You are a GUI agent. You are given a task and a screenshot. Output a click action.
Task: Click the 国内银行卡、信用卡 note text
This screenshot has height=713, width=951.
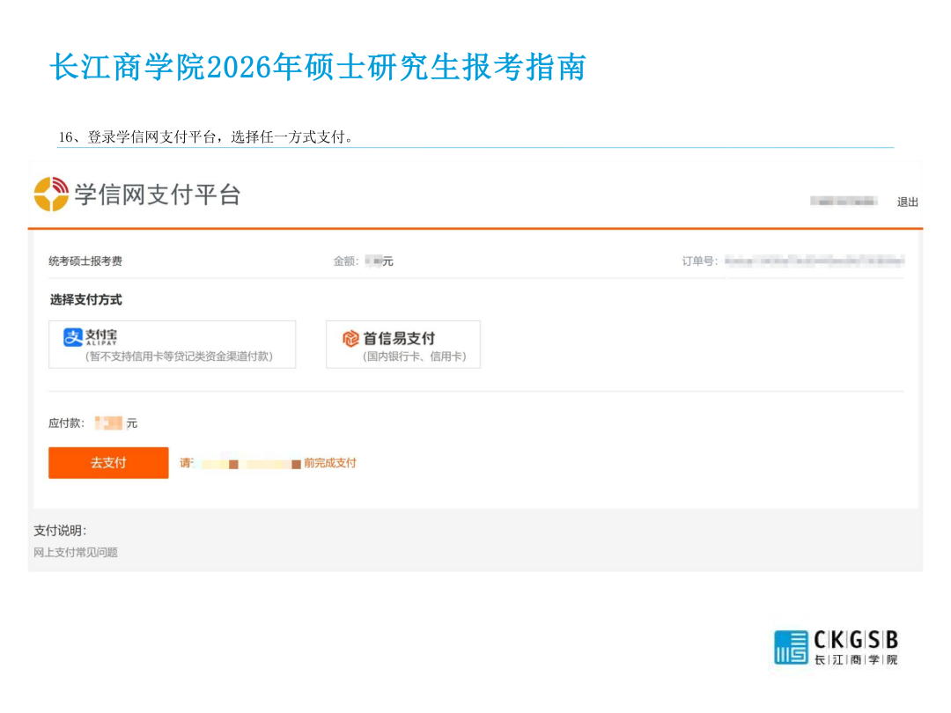[x=414, y=357]
